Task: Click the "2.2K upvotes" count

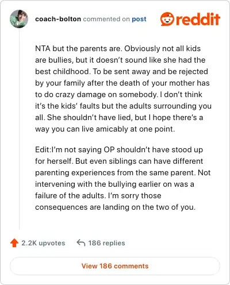Action: tap(43, 243)
